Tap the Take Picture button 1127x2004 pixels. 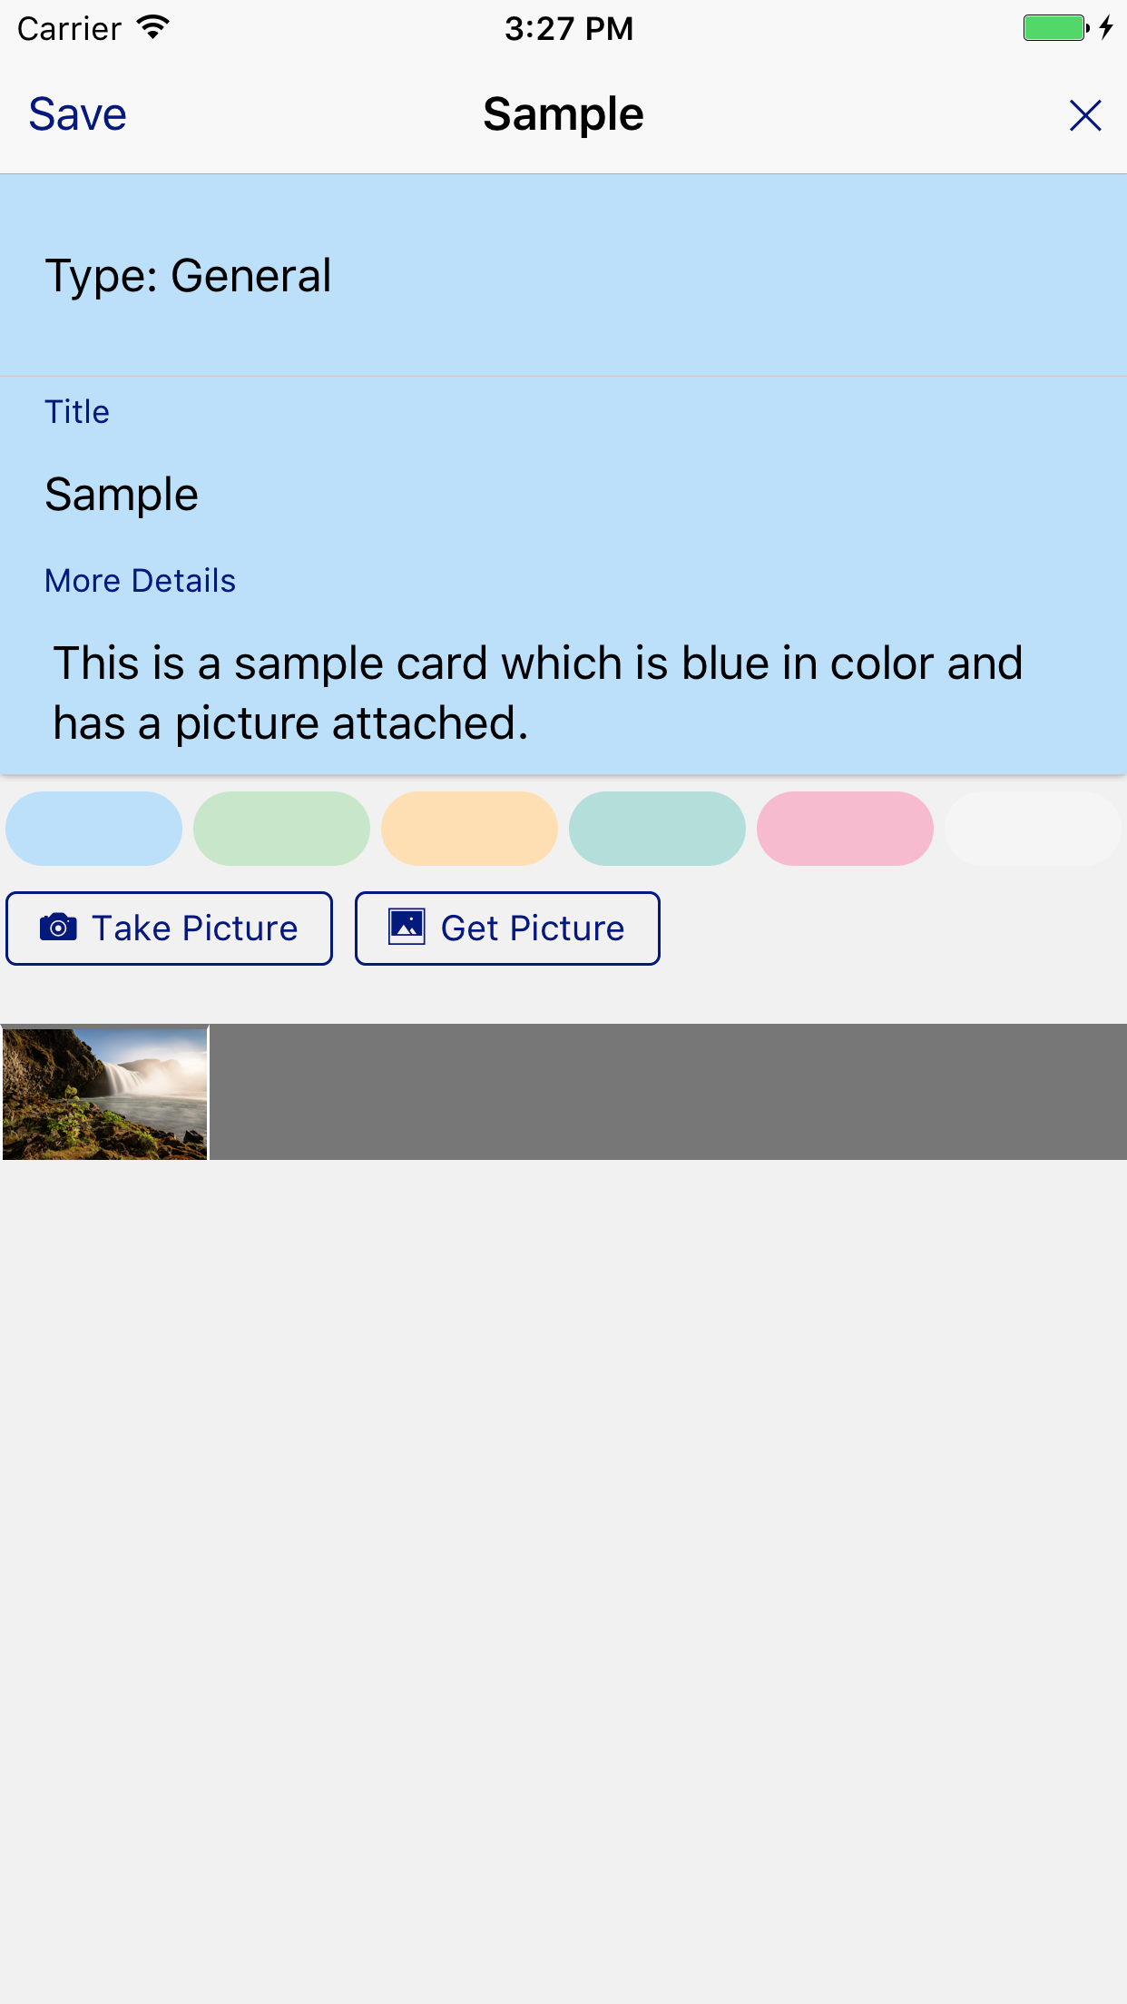[169, 928]
